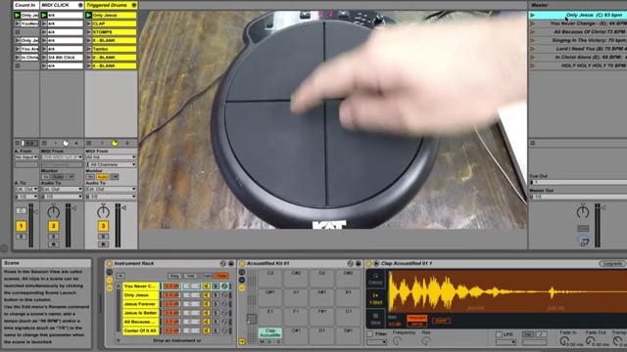Click the Master track pan knob
This screenshot has height=352, width=627.
[x=583, y=211]
